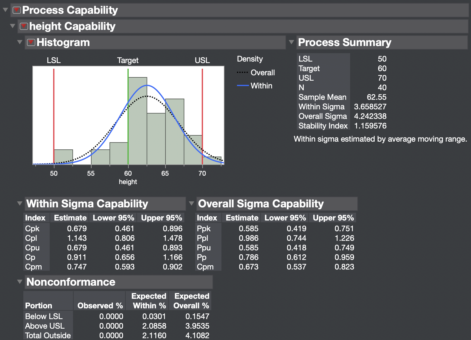Collapse the height Capability section
The image size is (471, 340).
[x=13, y=26]
